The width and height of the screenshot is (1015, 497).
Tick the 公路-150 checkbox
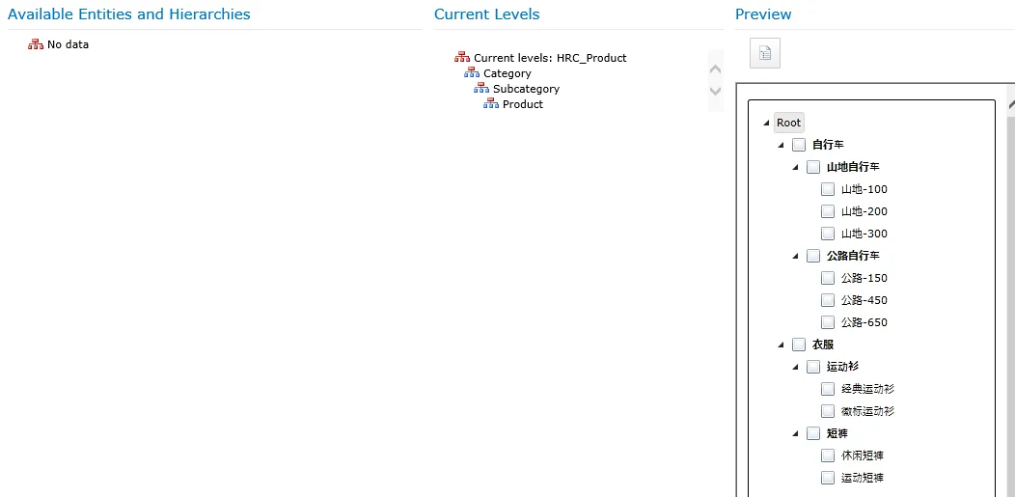[x=827, y=278]
